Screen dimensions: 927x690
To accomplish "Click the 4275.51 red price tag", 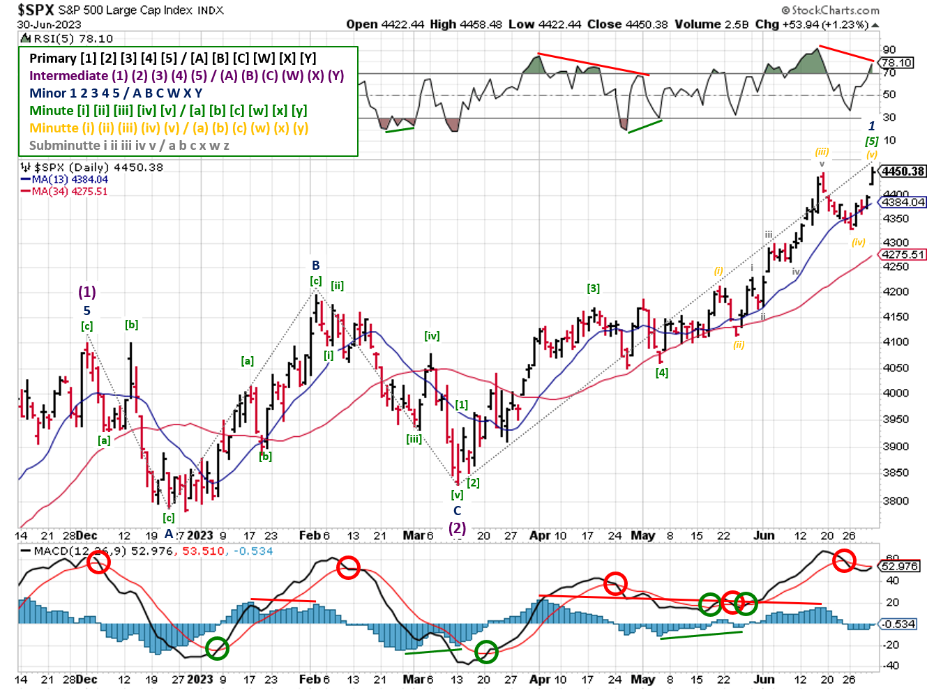I will click(903, 255).
